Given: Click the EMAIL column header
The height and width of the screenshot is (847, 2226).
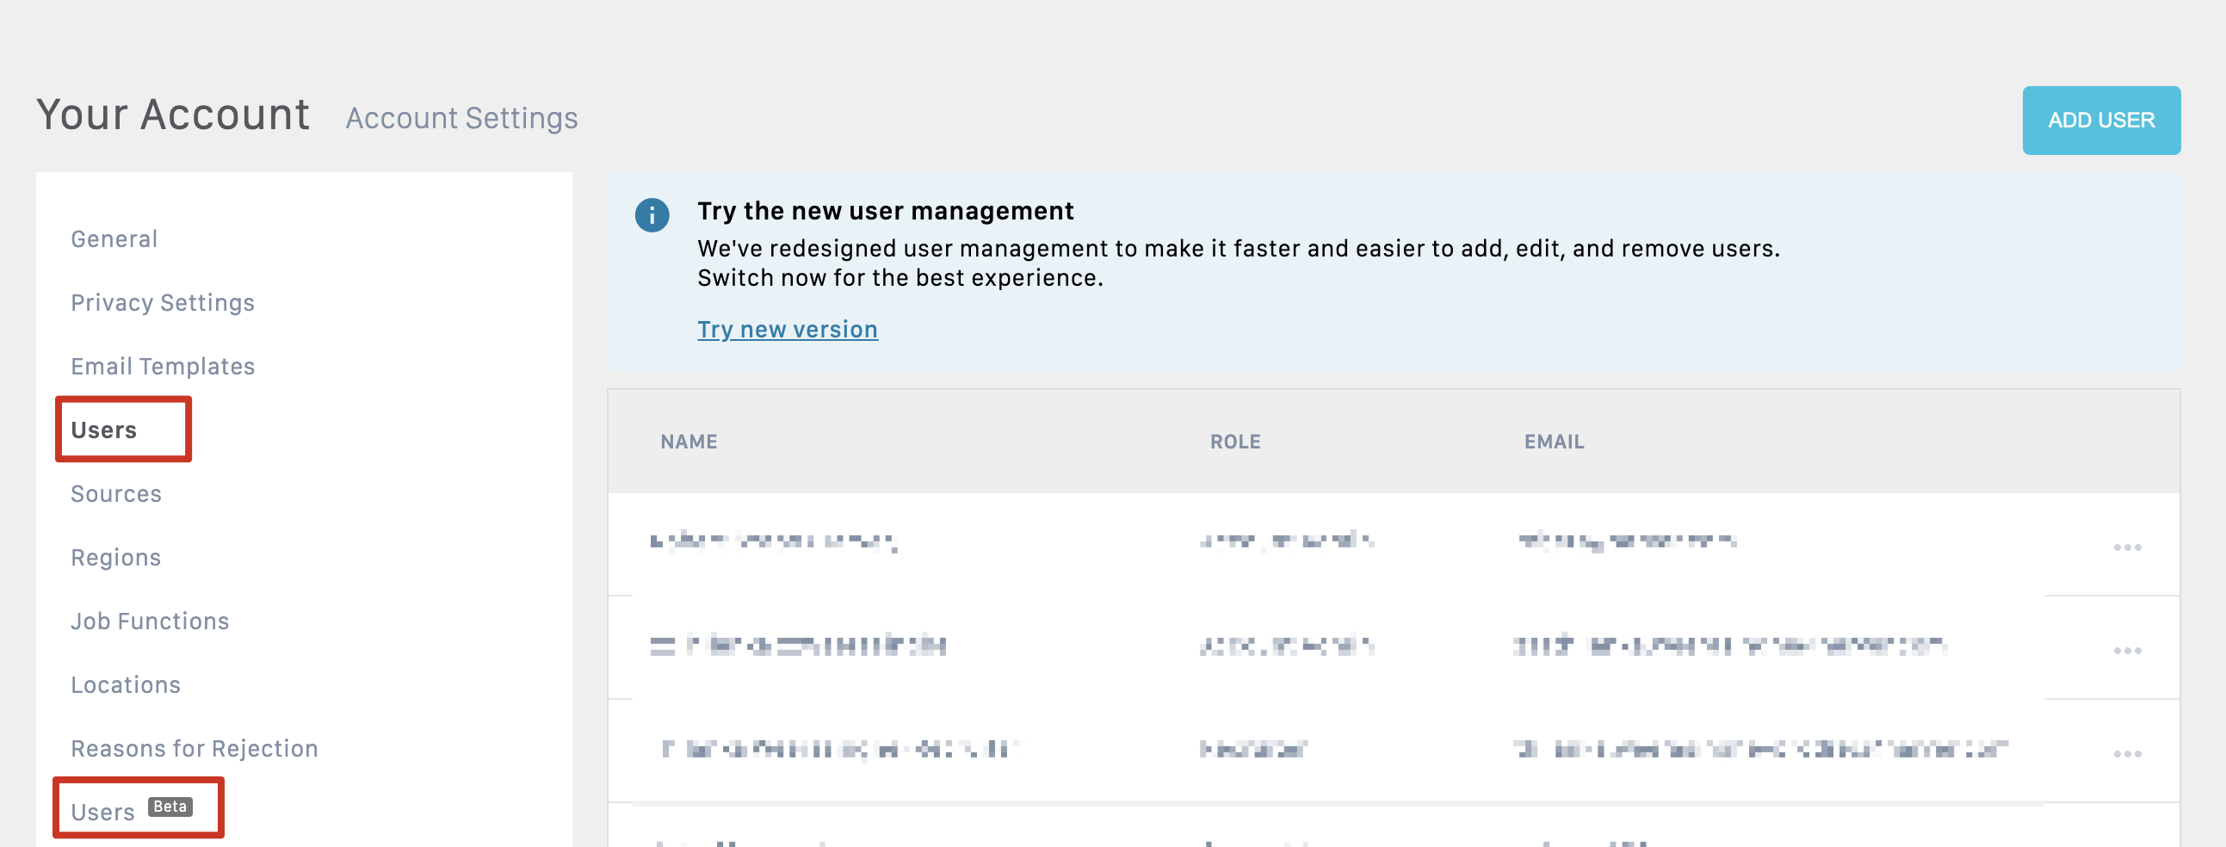Looking at the screenshot, I should [x=1554, y=442].
